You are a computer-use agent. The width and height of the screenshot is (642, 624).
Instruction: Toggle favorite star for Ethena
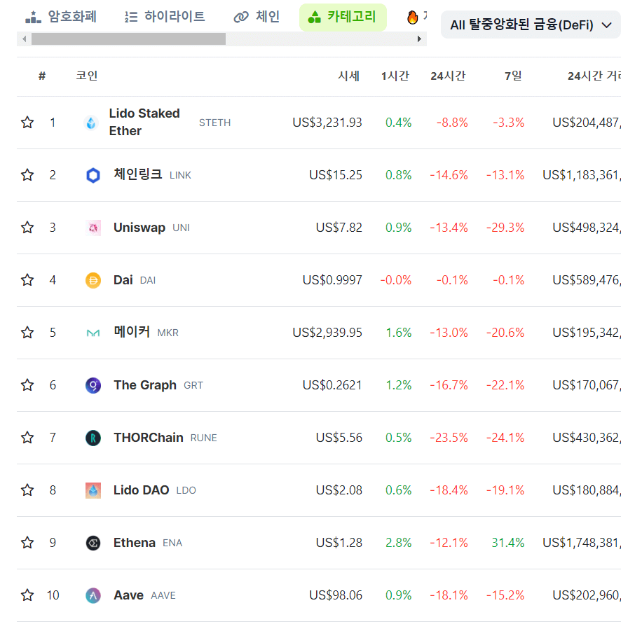pos(27,543)
